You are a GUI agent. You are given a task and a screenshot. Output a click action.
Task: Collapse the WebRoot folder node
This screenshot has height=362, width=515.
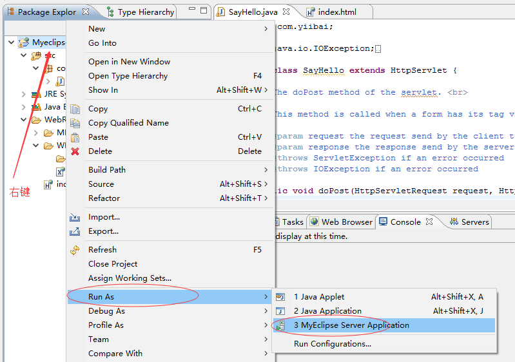tap(24, 120)
